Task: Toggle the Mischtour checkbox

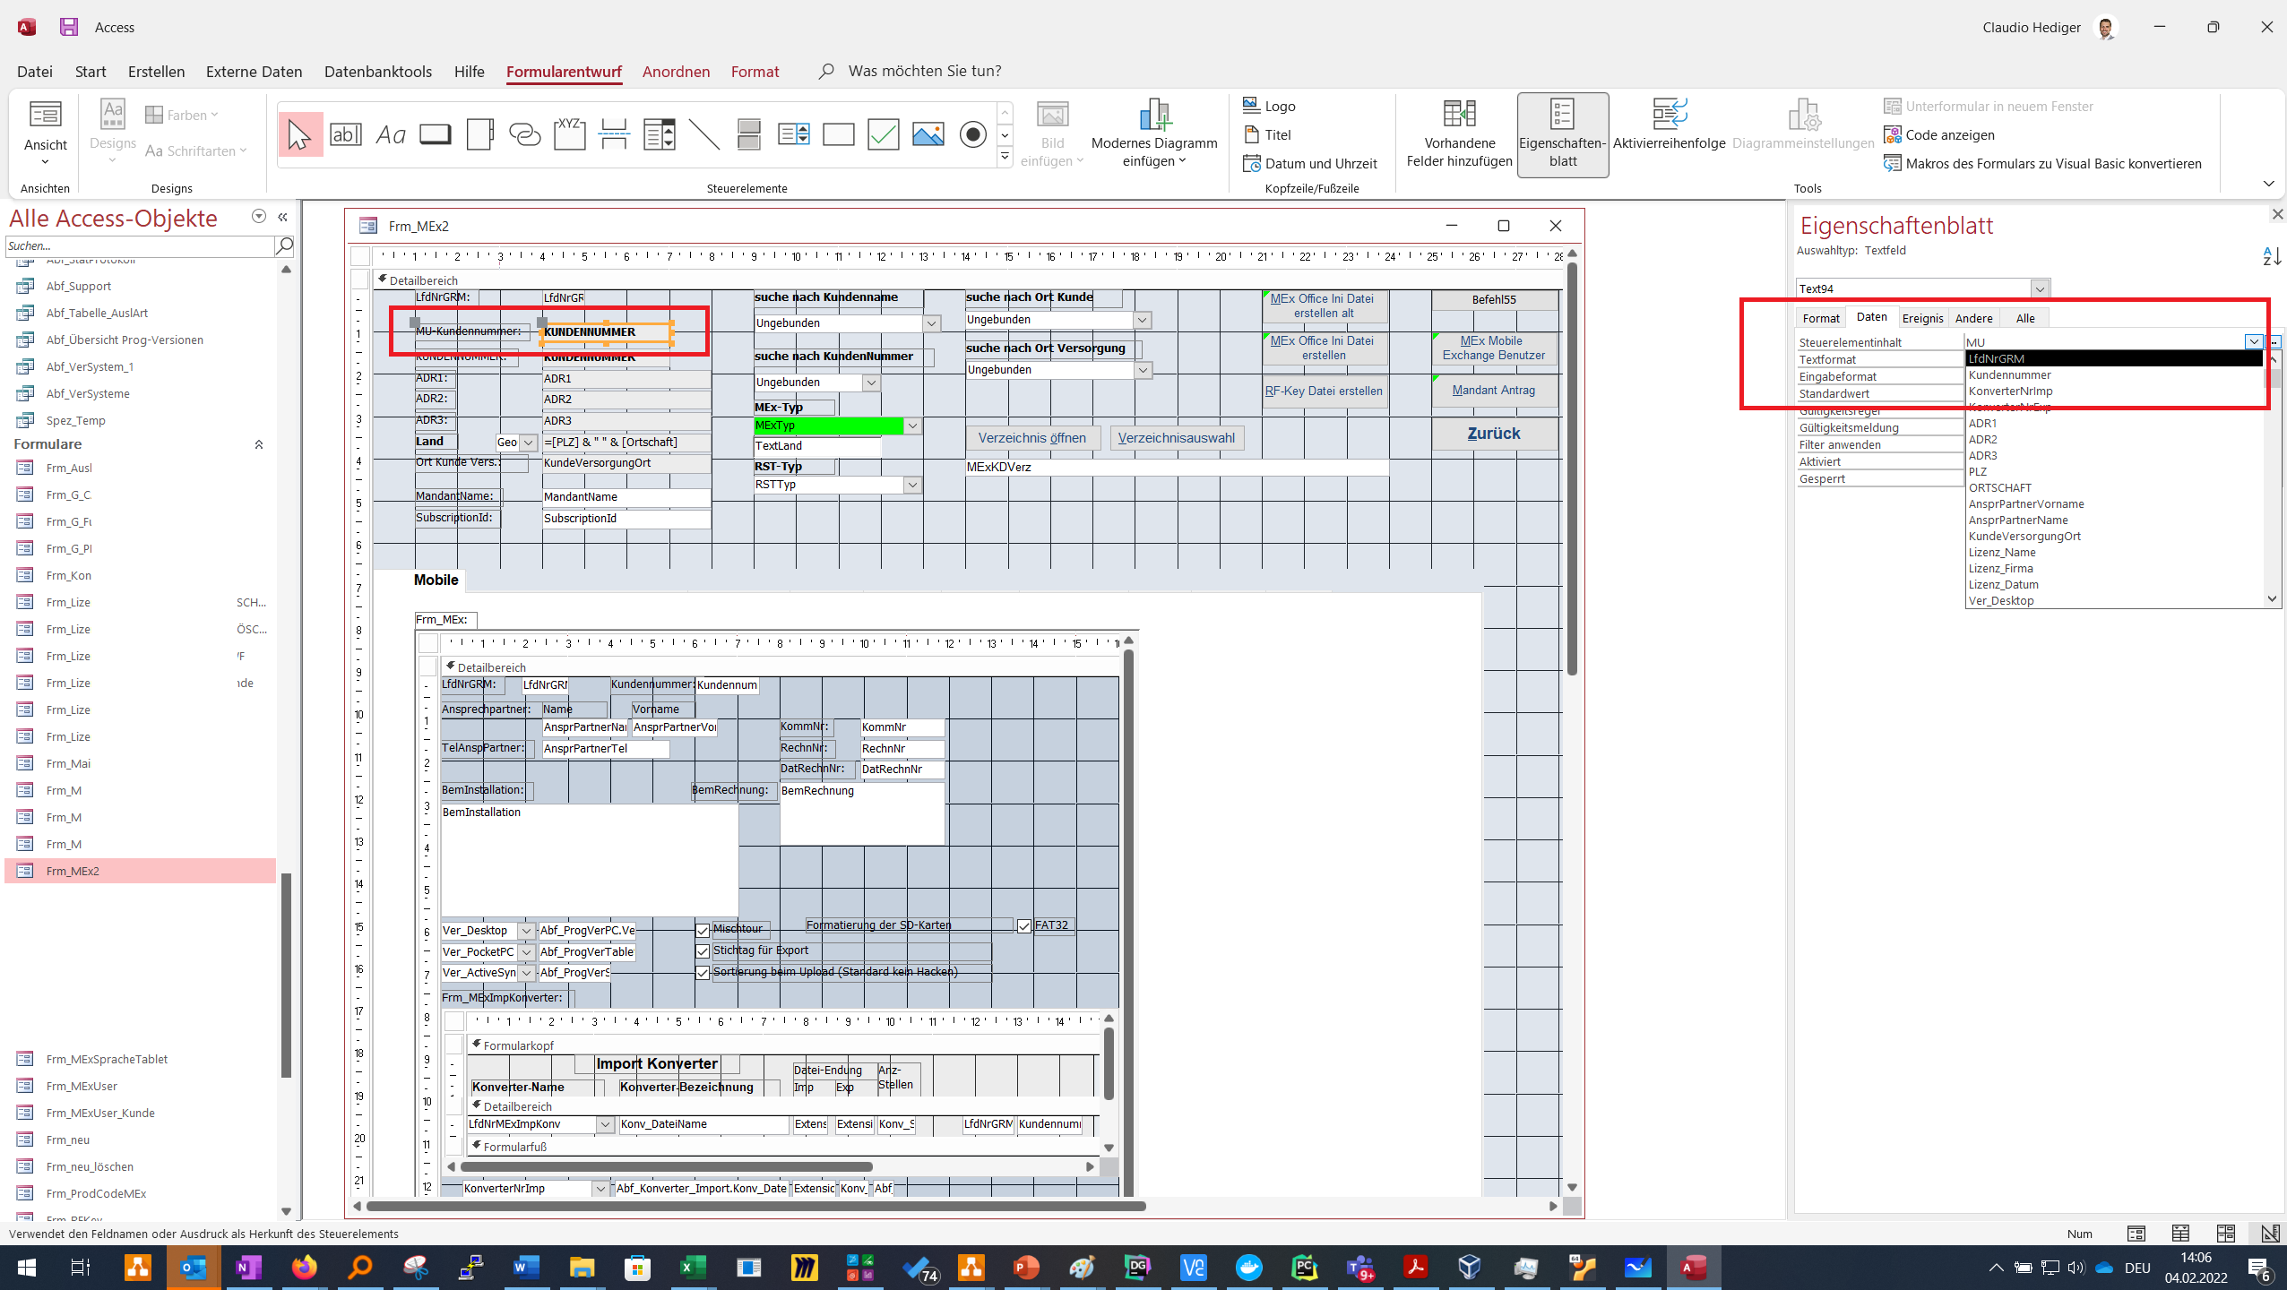Action: click(703, 930)
